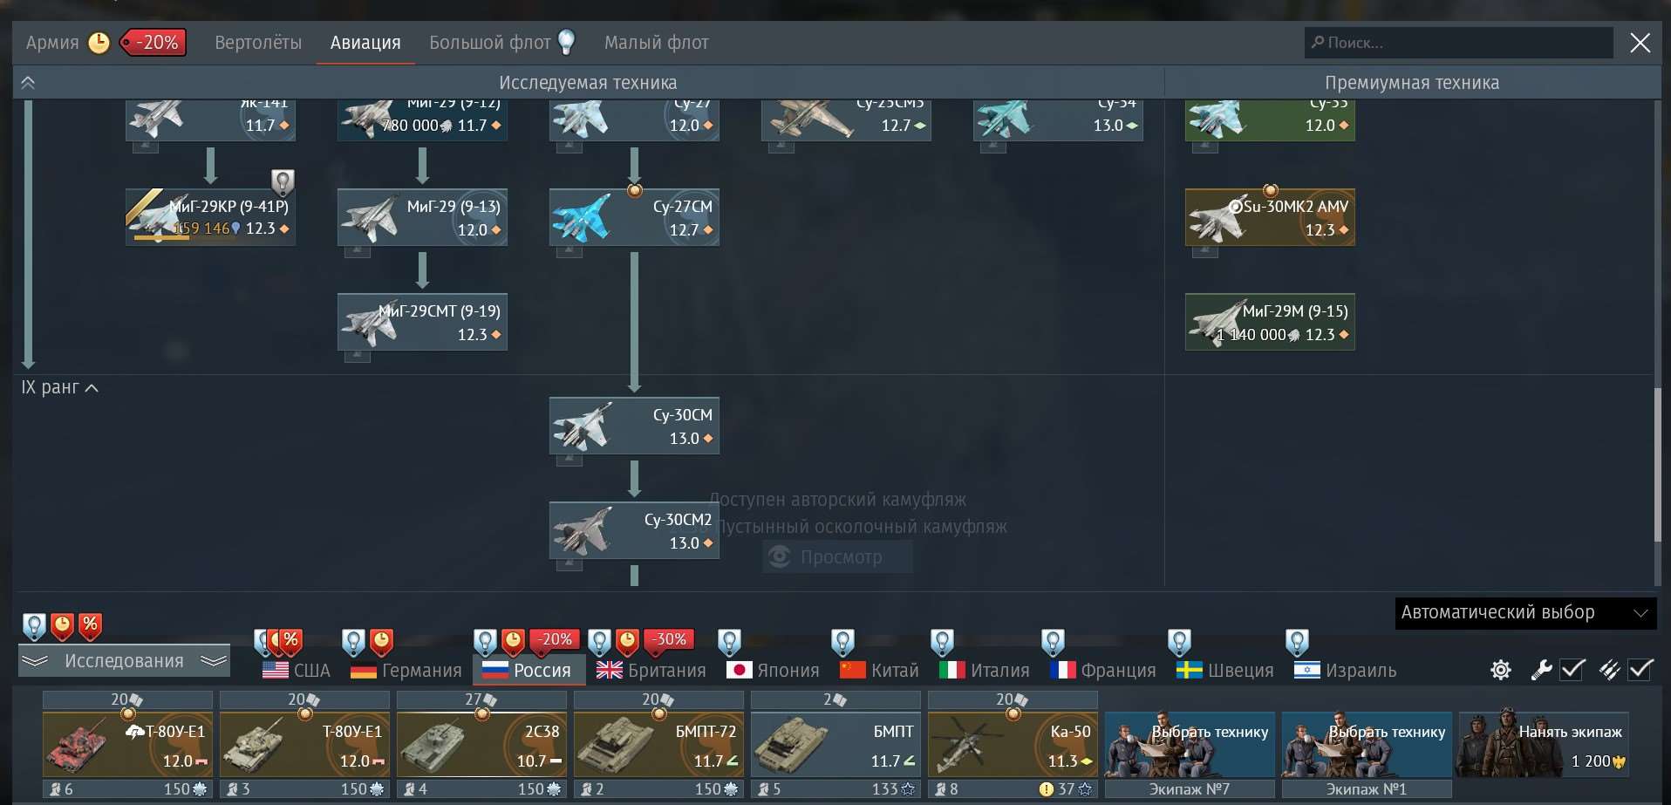This screenshot has width=1671, height=805.
Task: Open the Большой флот tab
Action: tap(489, 43)
